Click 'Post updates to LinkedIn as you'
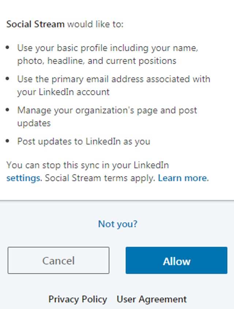 coord(84,141)
